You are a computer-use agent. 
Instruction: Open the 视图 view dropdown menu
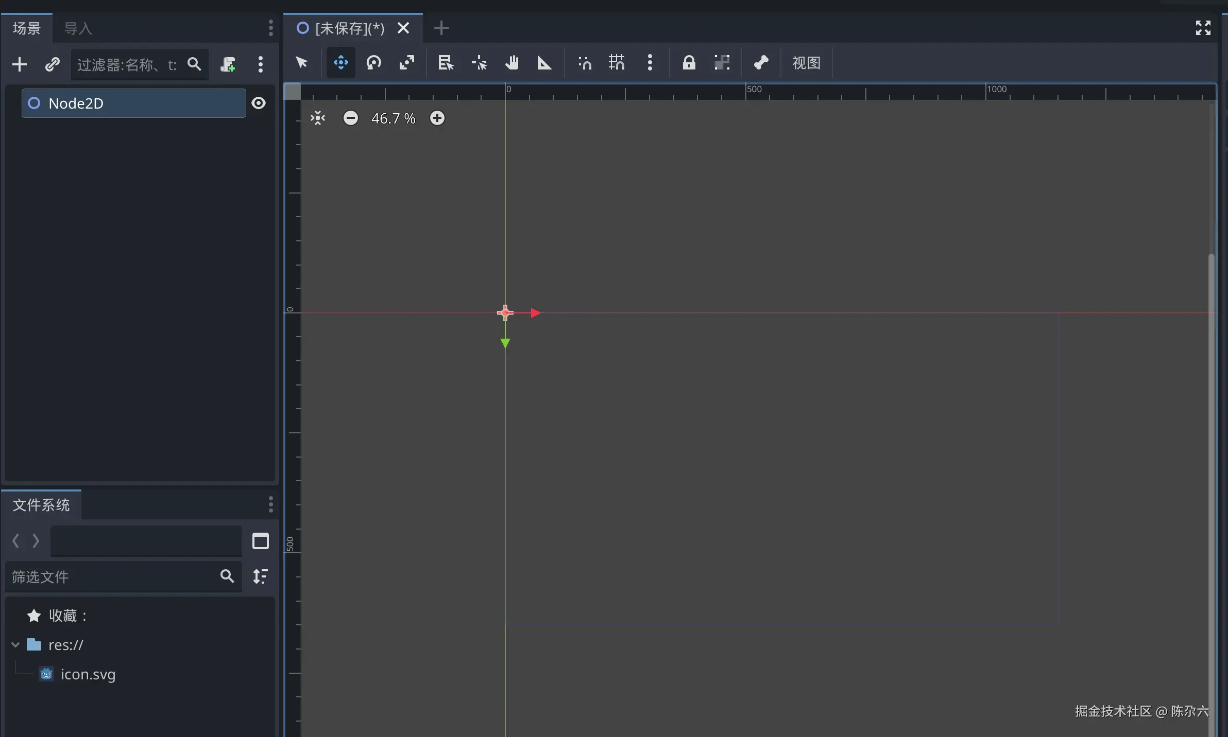806,63
